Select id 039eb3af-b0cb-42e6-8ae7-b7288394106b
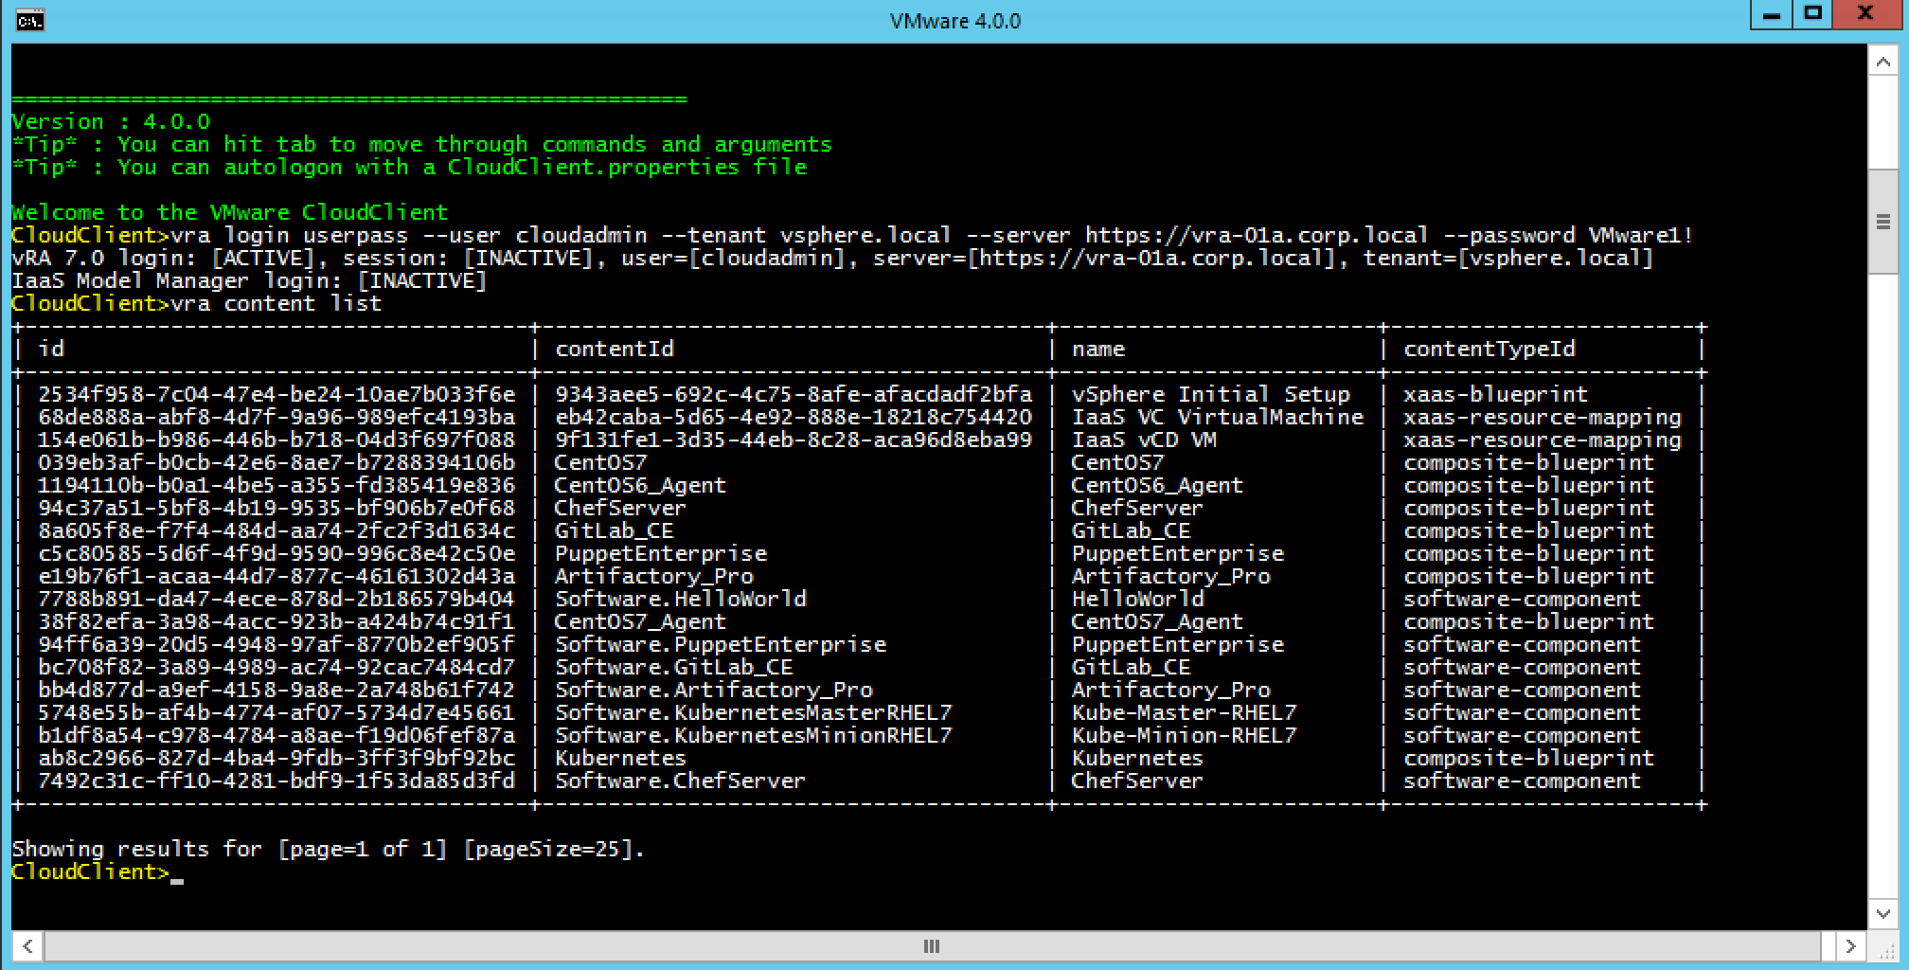Viewport: 1909px width, 970px height. coord(277,462)
